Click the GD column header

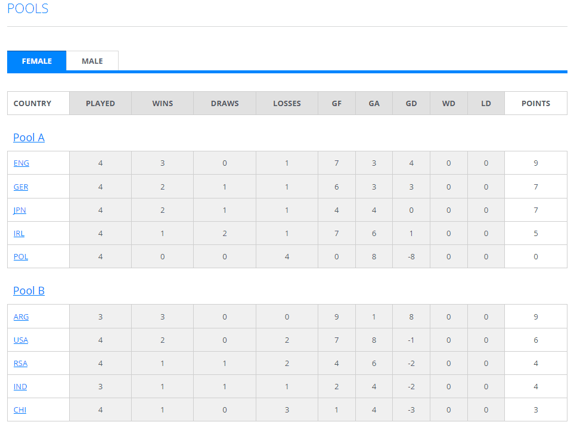411,103
